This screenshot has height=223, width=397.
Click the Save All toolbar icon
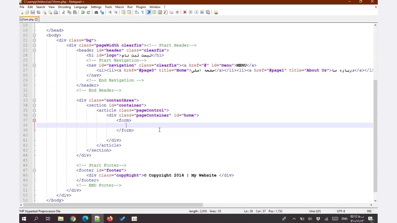(x=38, y=12)
